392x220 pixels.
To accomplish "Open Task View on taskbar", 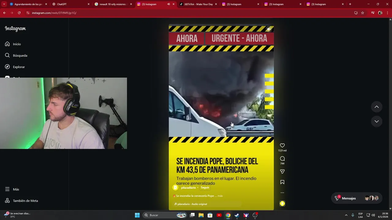I will point(192,215).
